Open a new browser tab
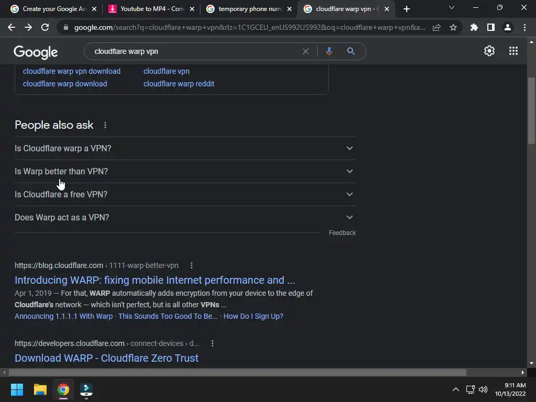Screen dimensions: 536x402 coord(406,9)
